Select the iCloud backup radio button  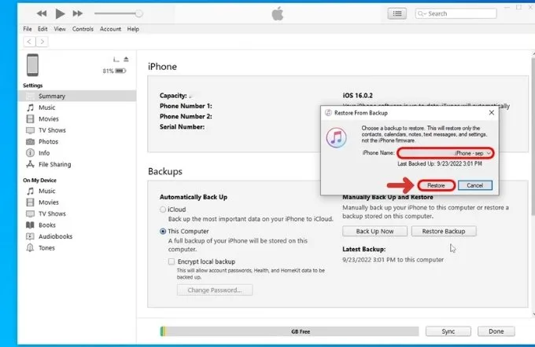click(x=163, y=210)
